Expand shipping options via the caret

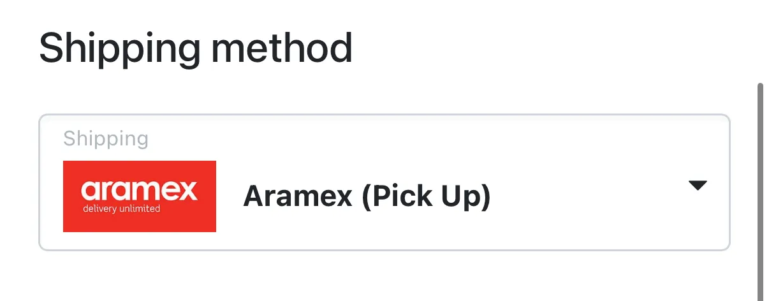pyautogui.click(x=698, y=186)
